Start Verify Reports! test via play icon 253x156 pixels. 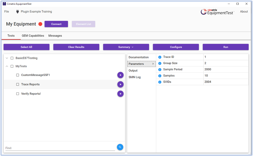[120, 94]
